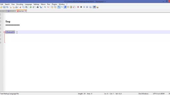Open the Settings menu
The width and height of the screenshot is (170, 95).
[36, 4]
